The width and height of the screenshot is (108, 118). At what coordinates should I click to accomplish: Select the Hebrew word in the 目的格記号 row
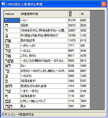pos(8,41)
